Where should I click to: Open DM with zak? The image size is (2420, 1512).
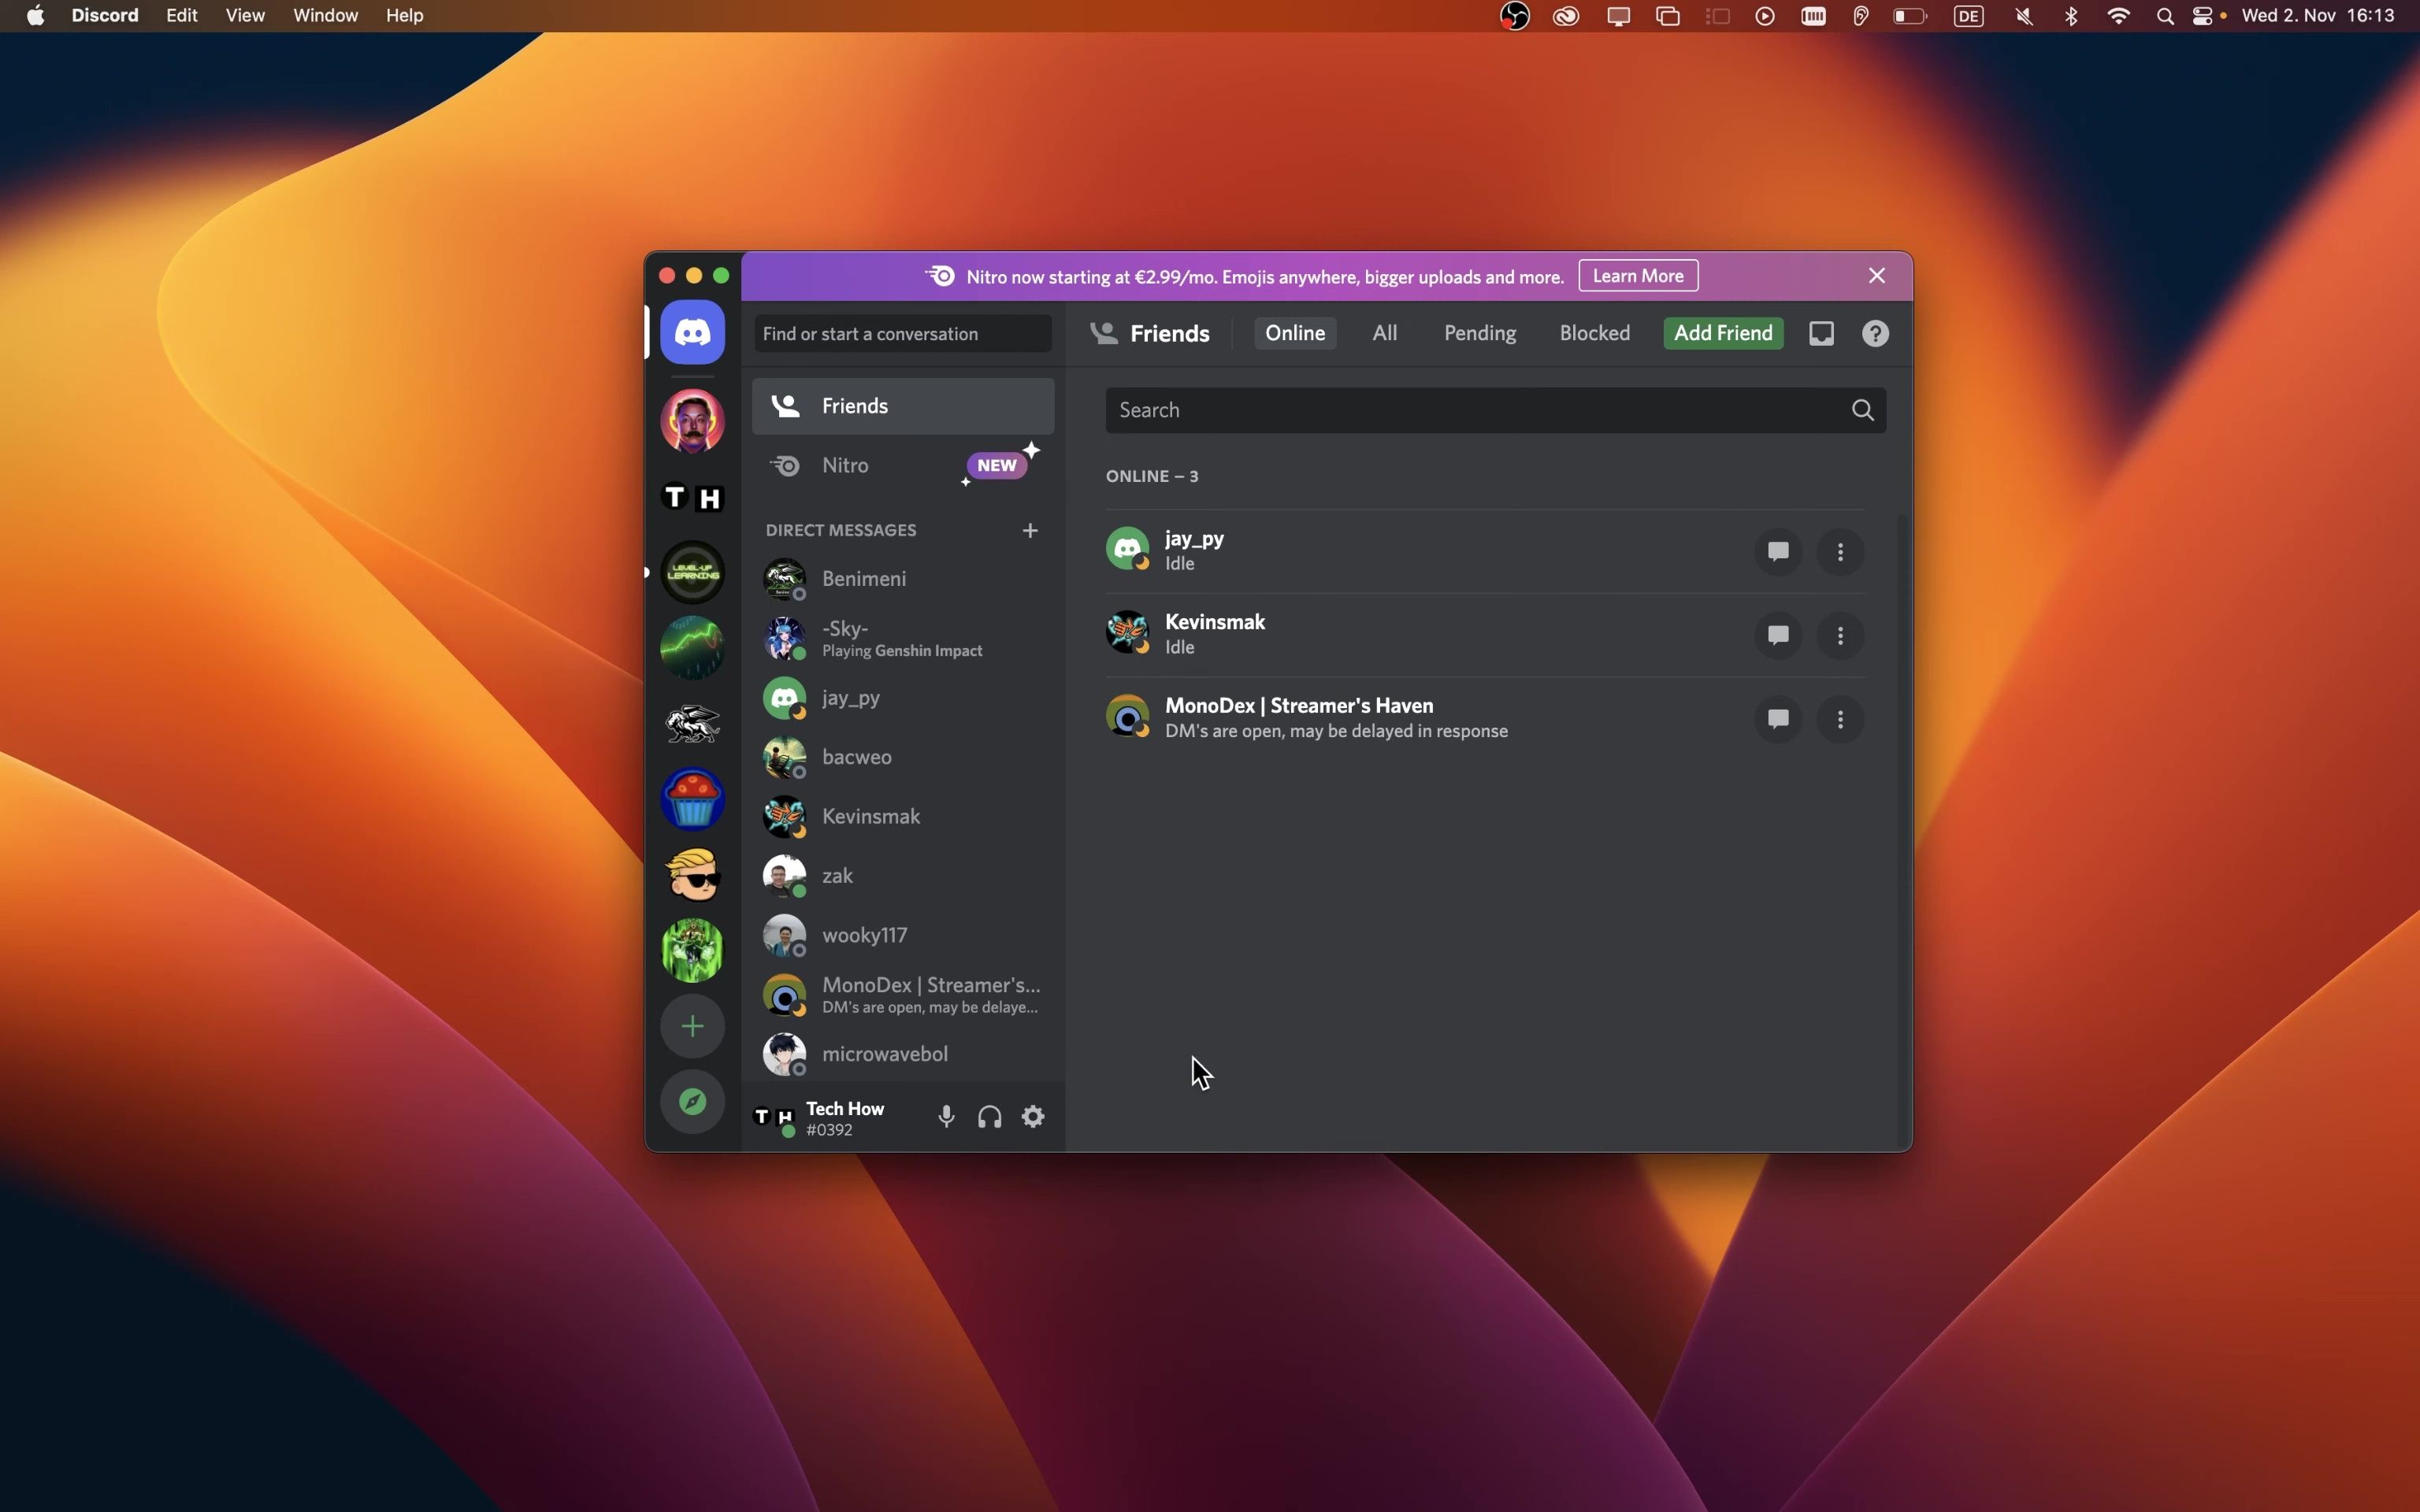pos(903,876)
